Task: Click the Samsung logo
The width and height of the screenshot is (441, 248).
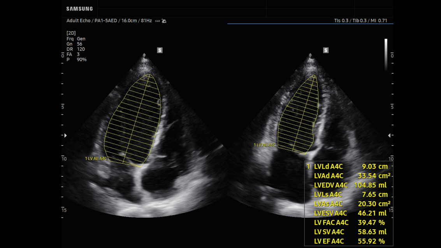Action: (79, 9)
